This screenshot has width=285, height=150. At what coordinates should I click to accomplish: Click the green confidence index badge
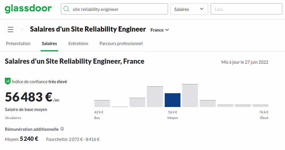tap(8, 81)
